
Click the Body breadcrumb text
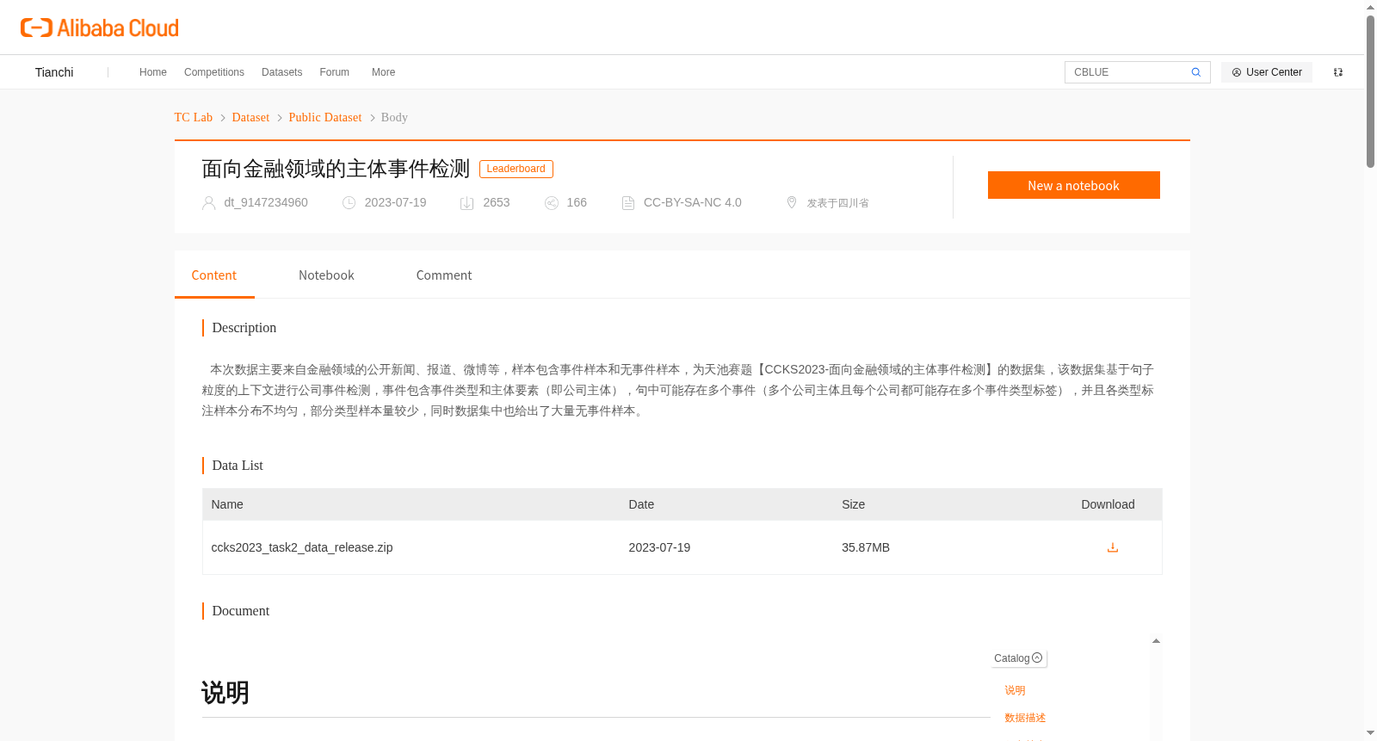[394, 117]
